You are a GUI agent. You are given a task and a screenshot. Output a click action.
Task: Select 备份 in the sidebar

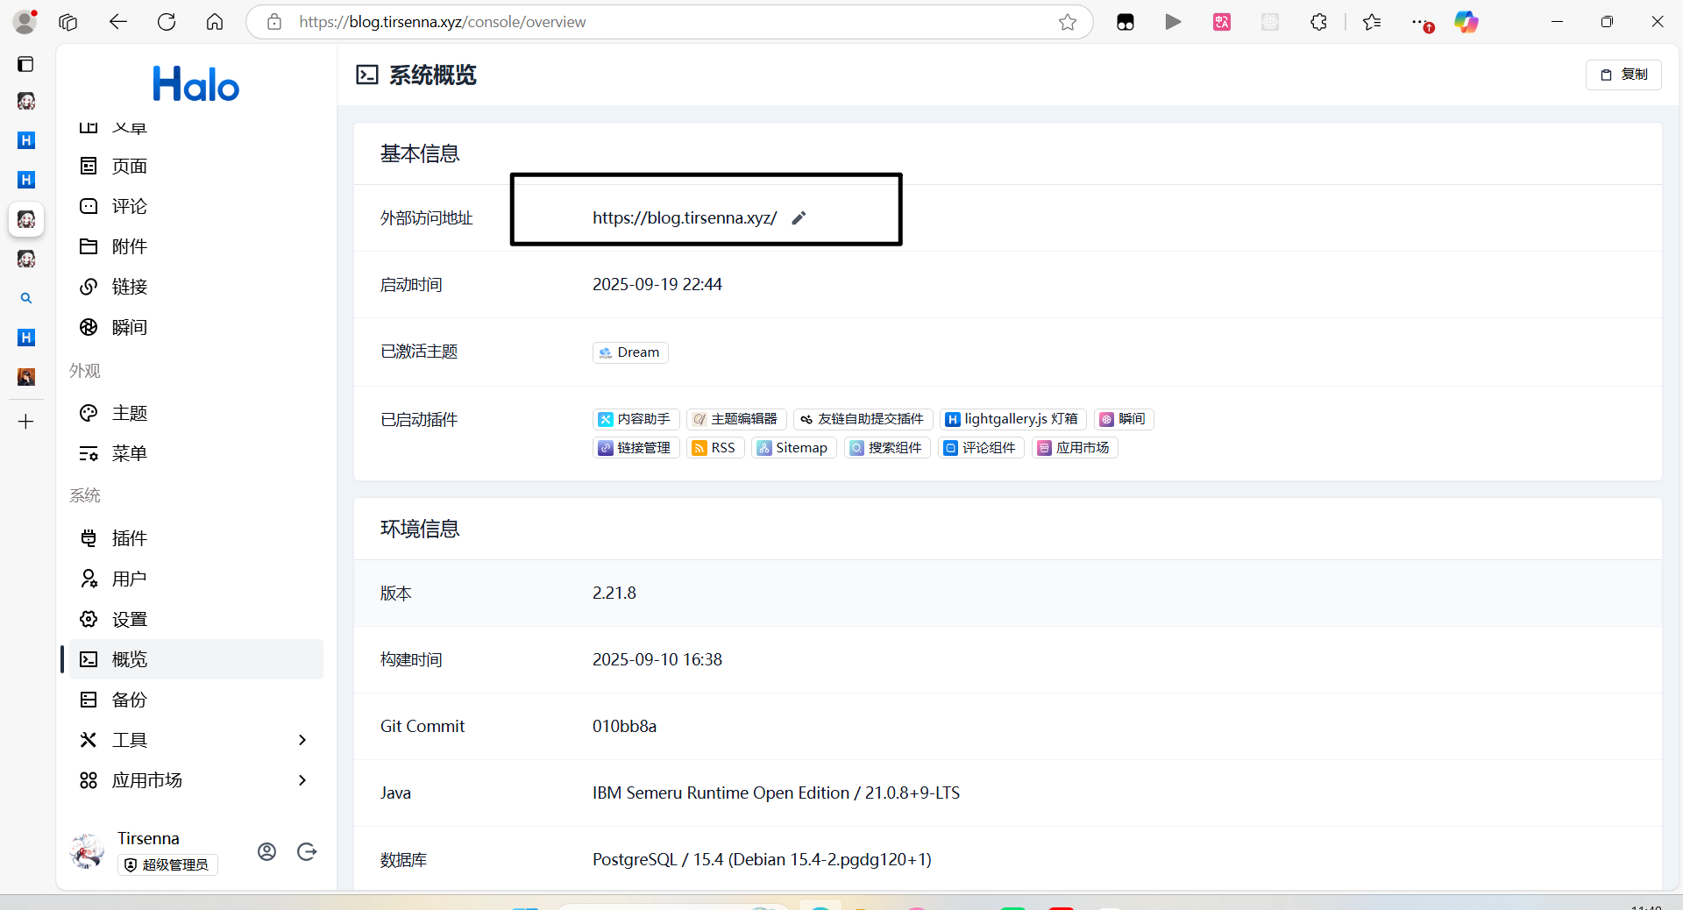(129, 700)
